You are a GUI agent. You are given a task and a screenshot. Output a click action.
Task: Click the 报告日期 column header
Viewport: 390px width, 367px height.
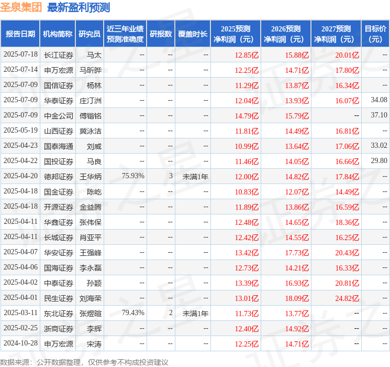pyautogui.click(x=20, y=34)
